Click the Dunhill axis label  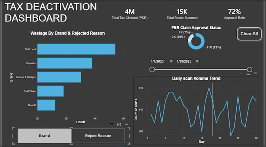[x=32, y=105]
